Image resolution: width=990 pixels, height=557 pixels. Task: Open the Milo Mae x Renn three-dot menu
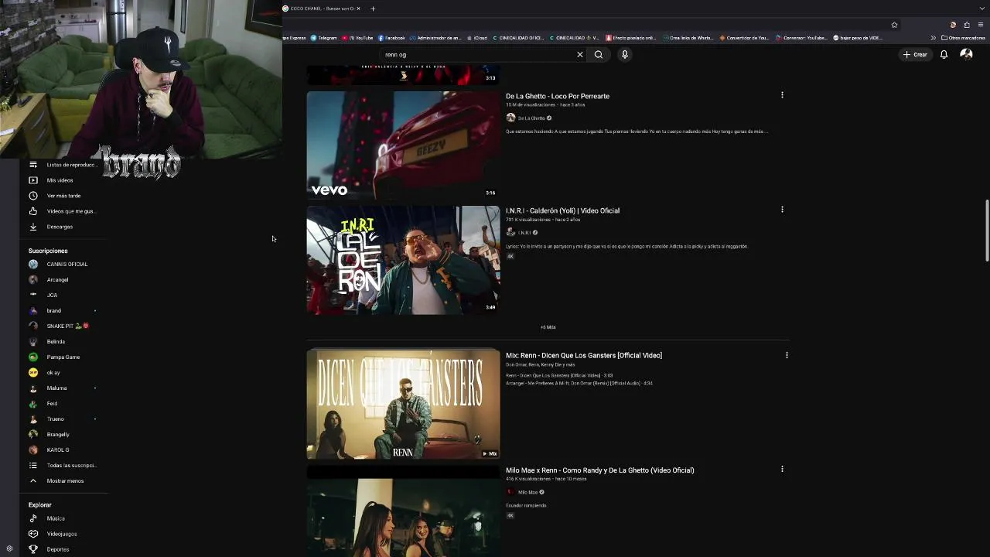pyautogui.click(x=782, y=469)
